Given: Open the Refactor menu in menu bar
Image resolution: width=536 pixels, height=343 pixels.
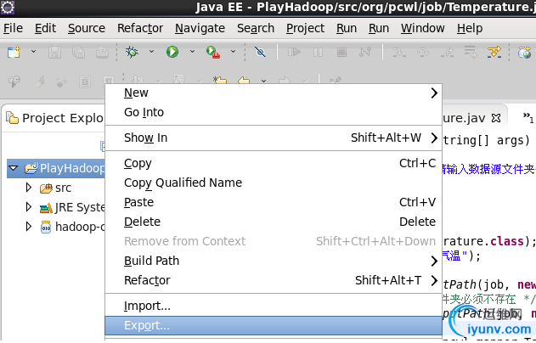Looking at the screenshot, I should [140, 28].
